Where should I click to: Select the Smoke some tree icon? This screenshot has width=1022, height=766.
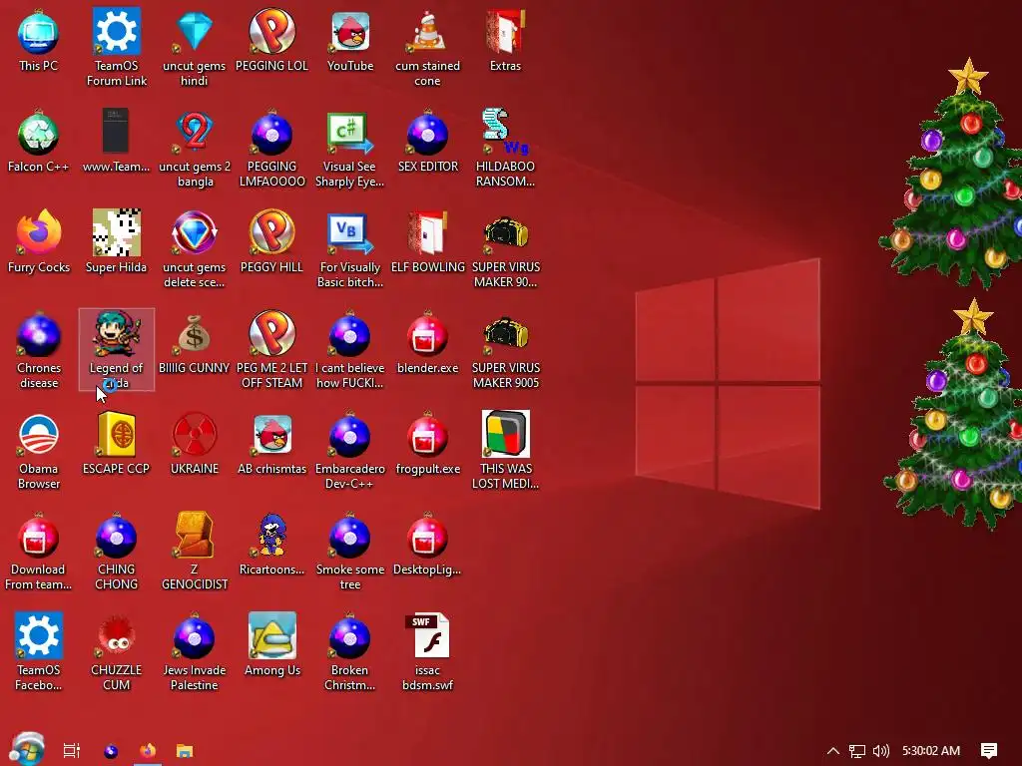(350, 552)
